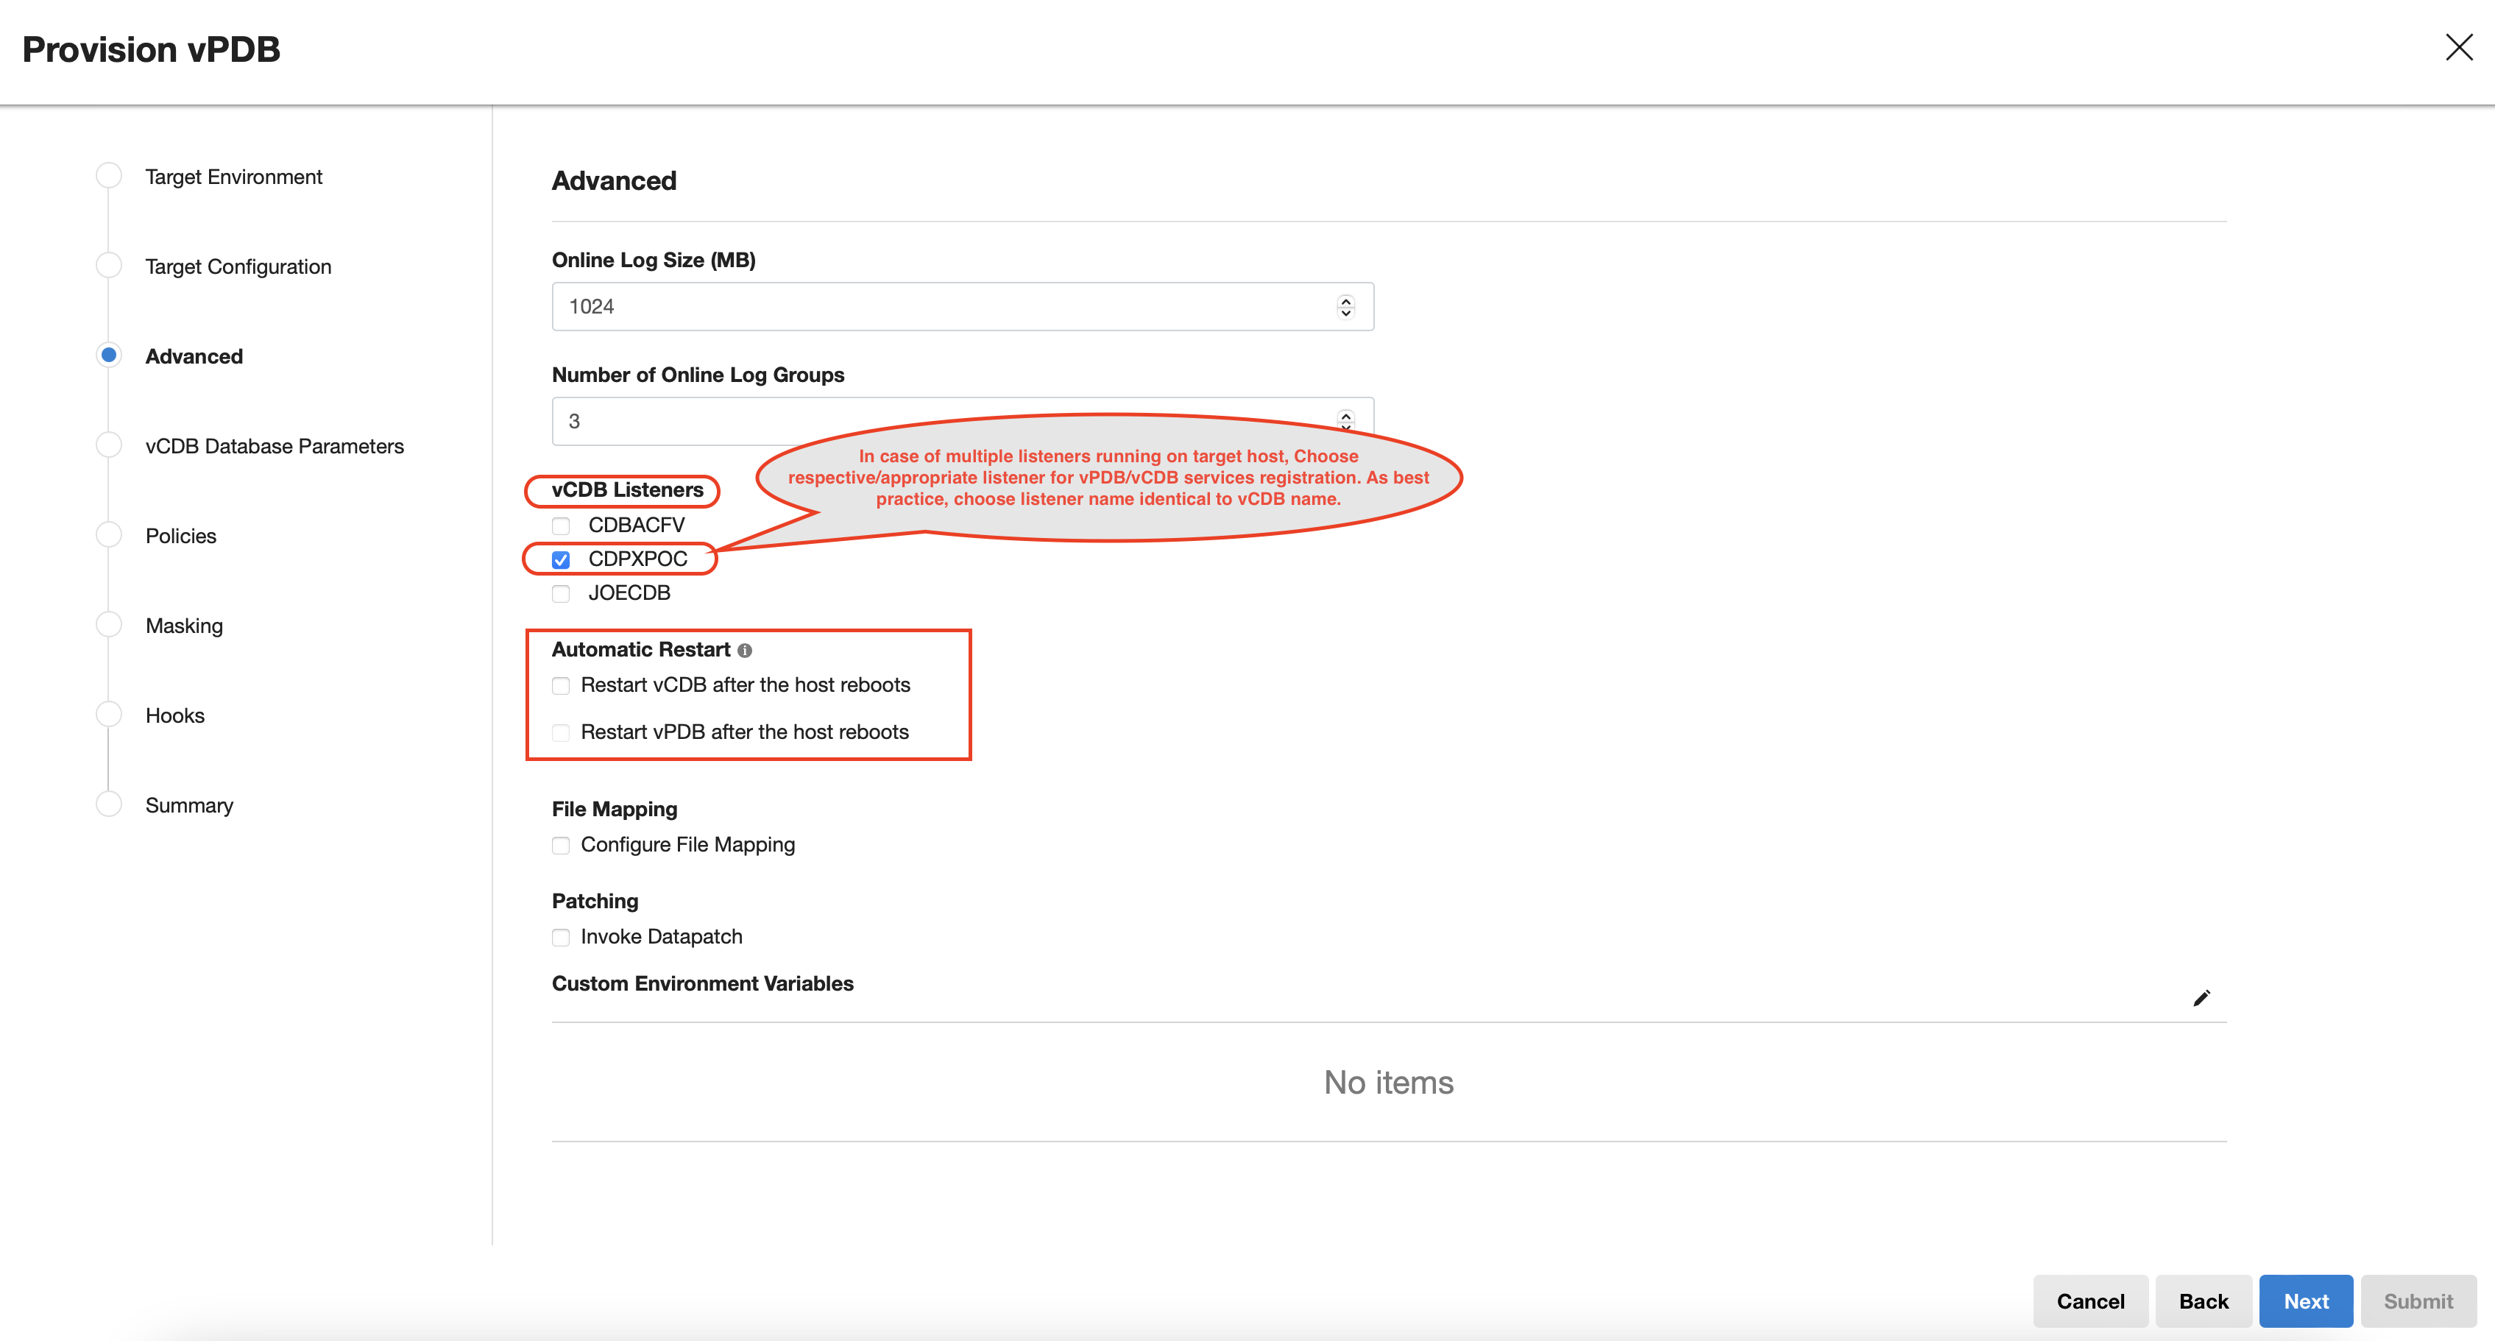Go to Target Environment step
Screen dimensions: 2495x1341
click(x=233, y=177)
